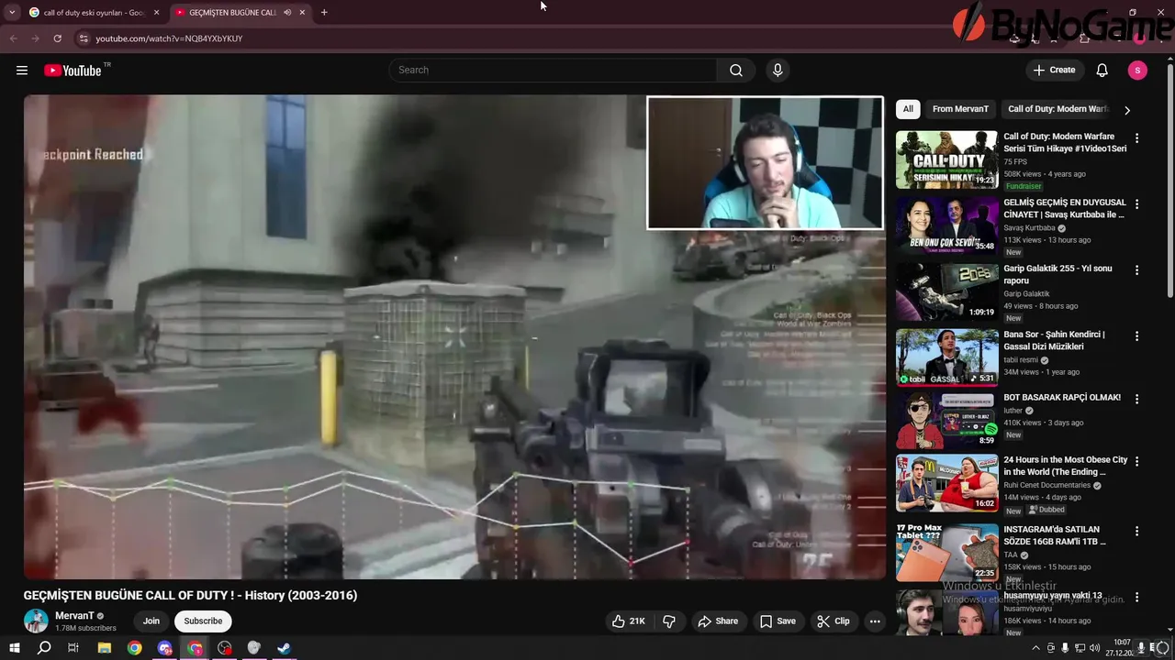1175x660 pixels.
Task: Select the All filter chip
Action: point(908,109)
